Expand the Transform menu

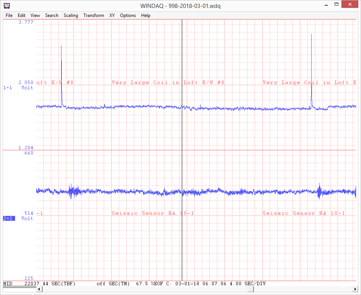pyautogui.click(x=94, y=15)
